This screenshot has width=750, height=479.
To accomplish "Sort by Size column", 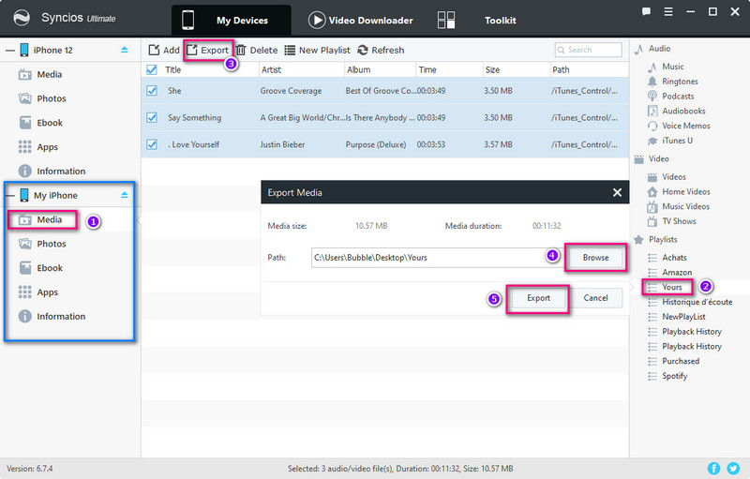I will pos(492,69).
